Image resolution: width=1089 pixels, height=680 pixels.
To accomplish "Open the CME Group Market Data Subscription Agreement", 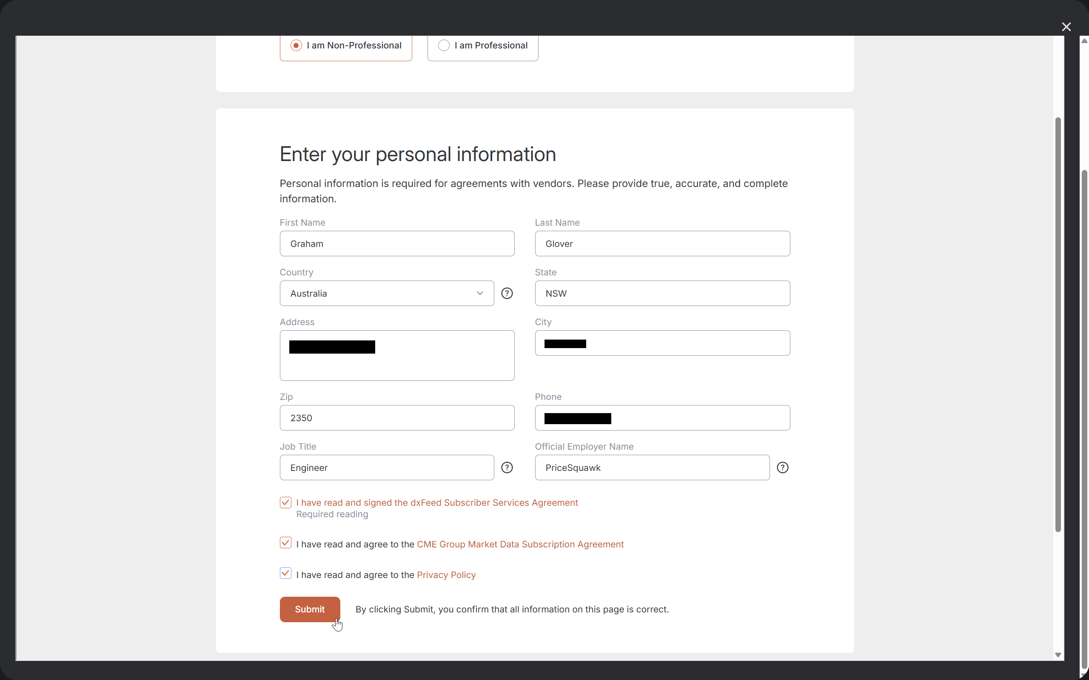I will tap(520, 544).
